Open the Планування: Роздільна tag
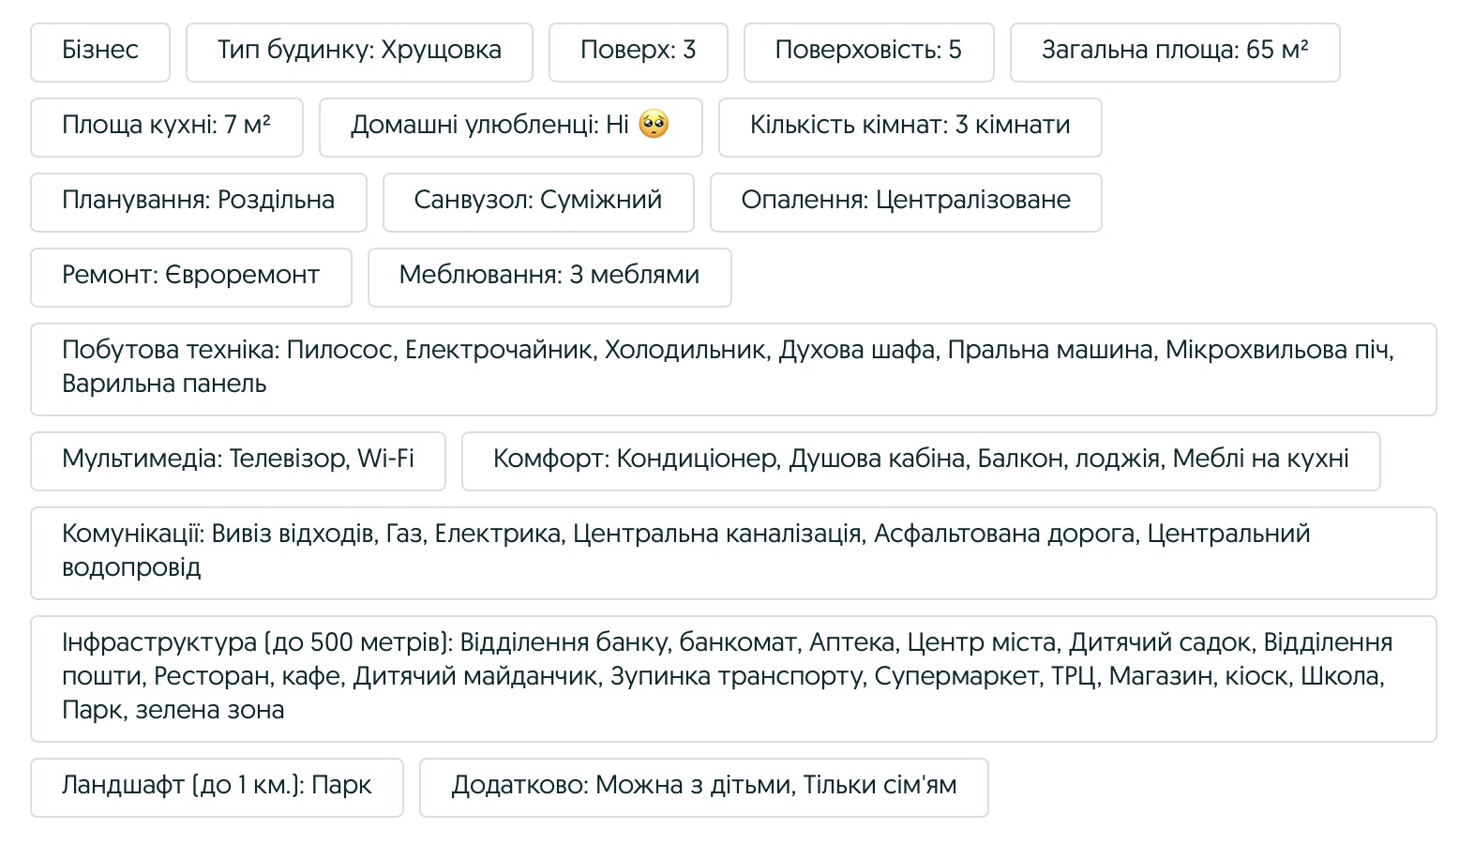The height and width of the screenshot is (844, 1474). coord(199,203)
